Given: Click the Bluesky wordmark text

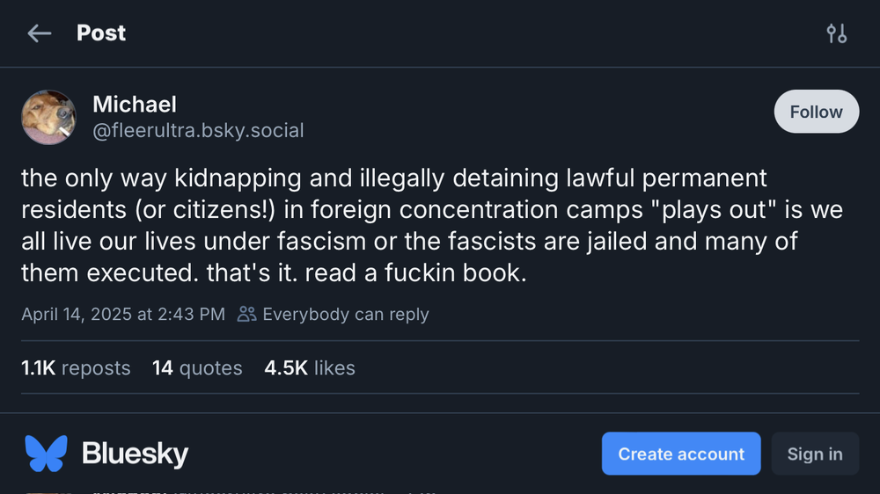Looking at the screenshot, I should pos(135,454).
